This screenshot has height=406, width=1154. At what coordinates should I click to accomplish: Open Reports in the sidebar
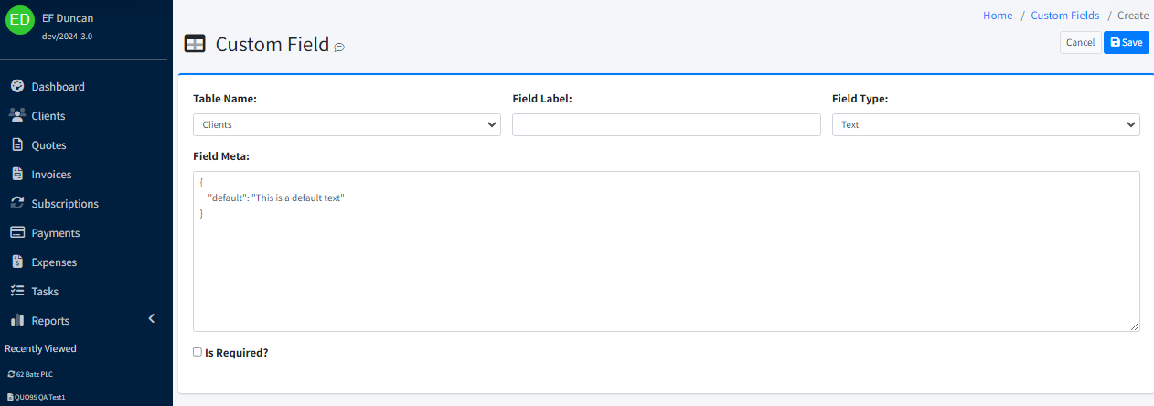(50, 321)
